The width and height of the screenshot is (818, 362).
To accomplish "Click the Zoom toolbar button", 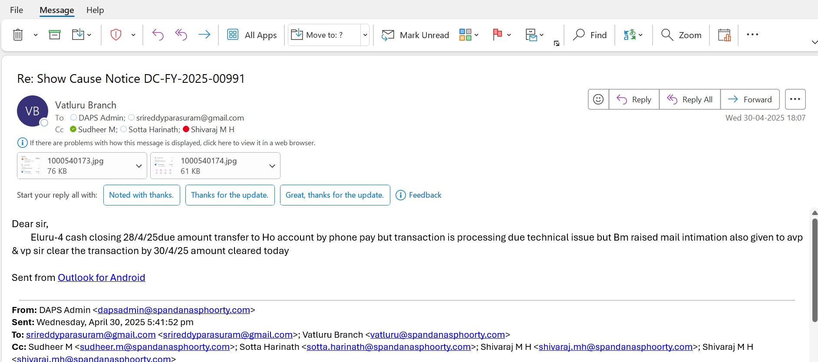I will [x=681, y=35].
